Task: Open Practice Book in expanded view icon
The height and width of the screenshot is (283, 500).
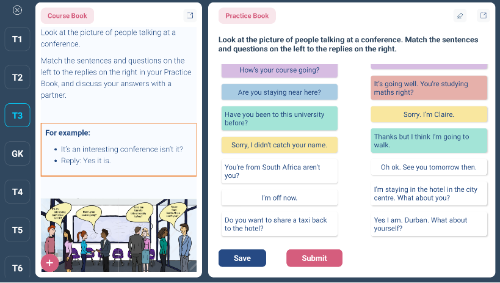Action: (x=484, y=15)
